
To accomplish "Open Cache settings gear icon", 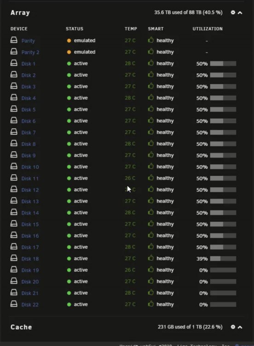I will pos(233,327).
